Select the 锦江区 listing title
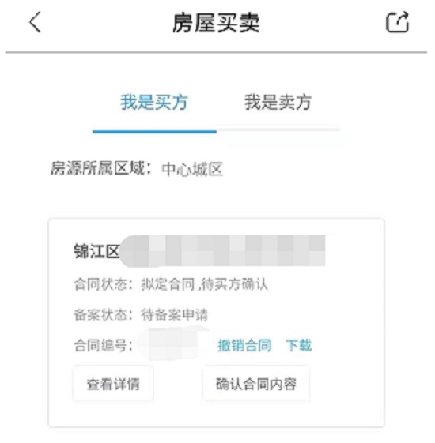 point(96,251)
